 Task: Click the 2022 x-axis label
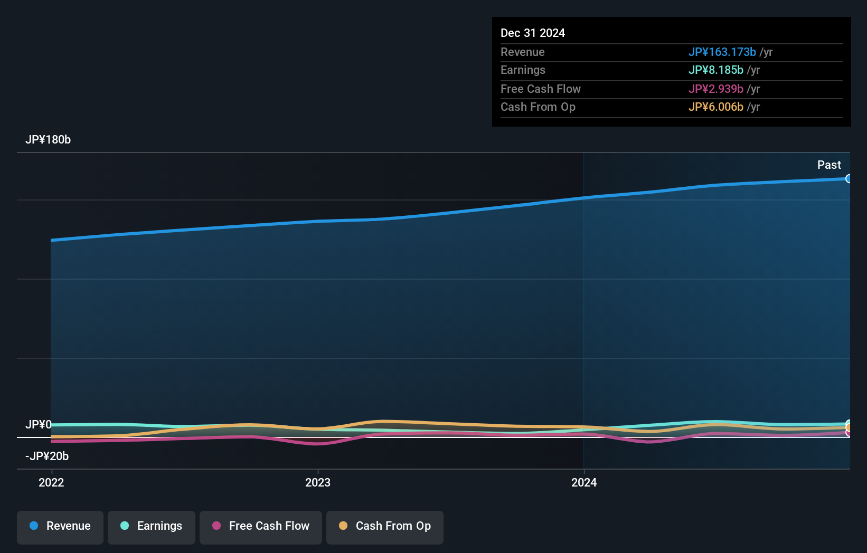point(51,482)
